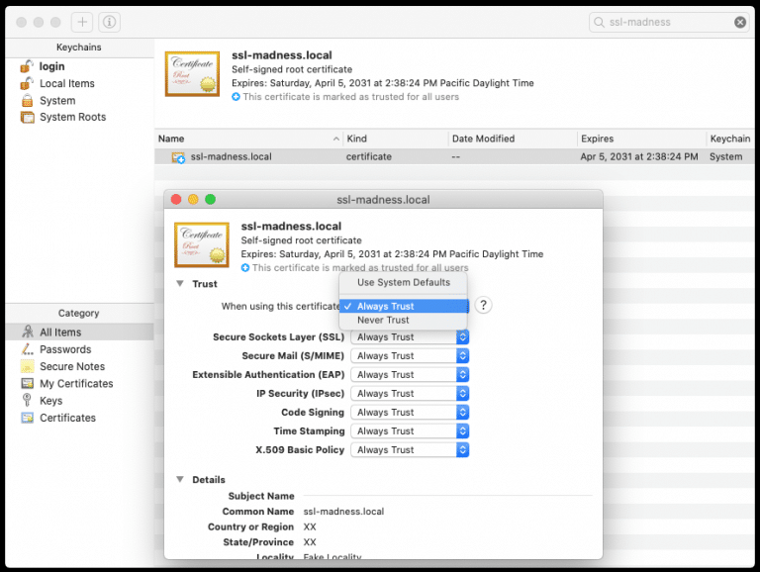760x572 pixels.
Task: Minimize the ssl-madness.local dialog with yellow button
Action: click(x=193, y=199)
